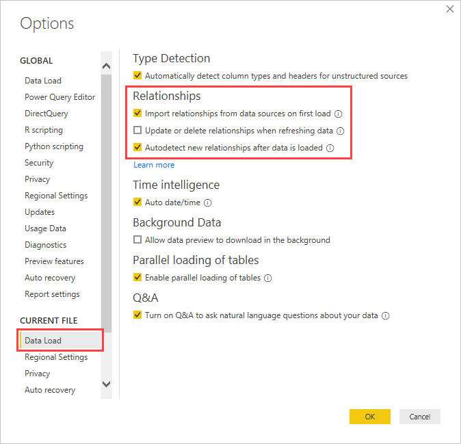The image size is (461, 444).
Task: Open Regional Settings under Current File
Action: (x=56, y=357)
